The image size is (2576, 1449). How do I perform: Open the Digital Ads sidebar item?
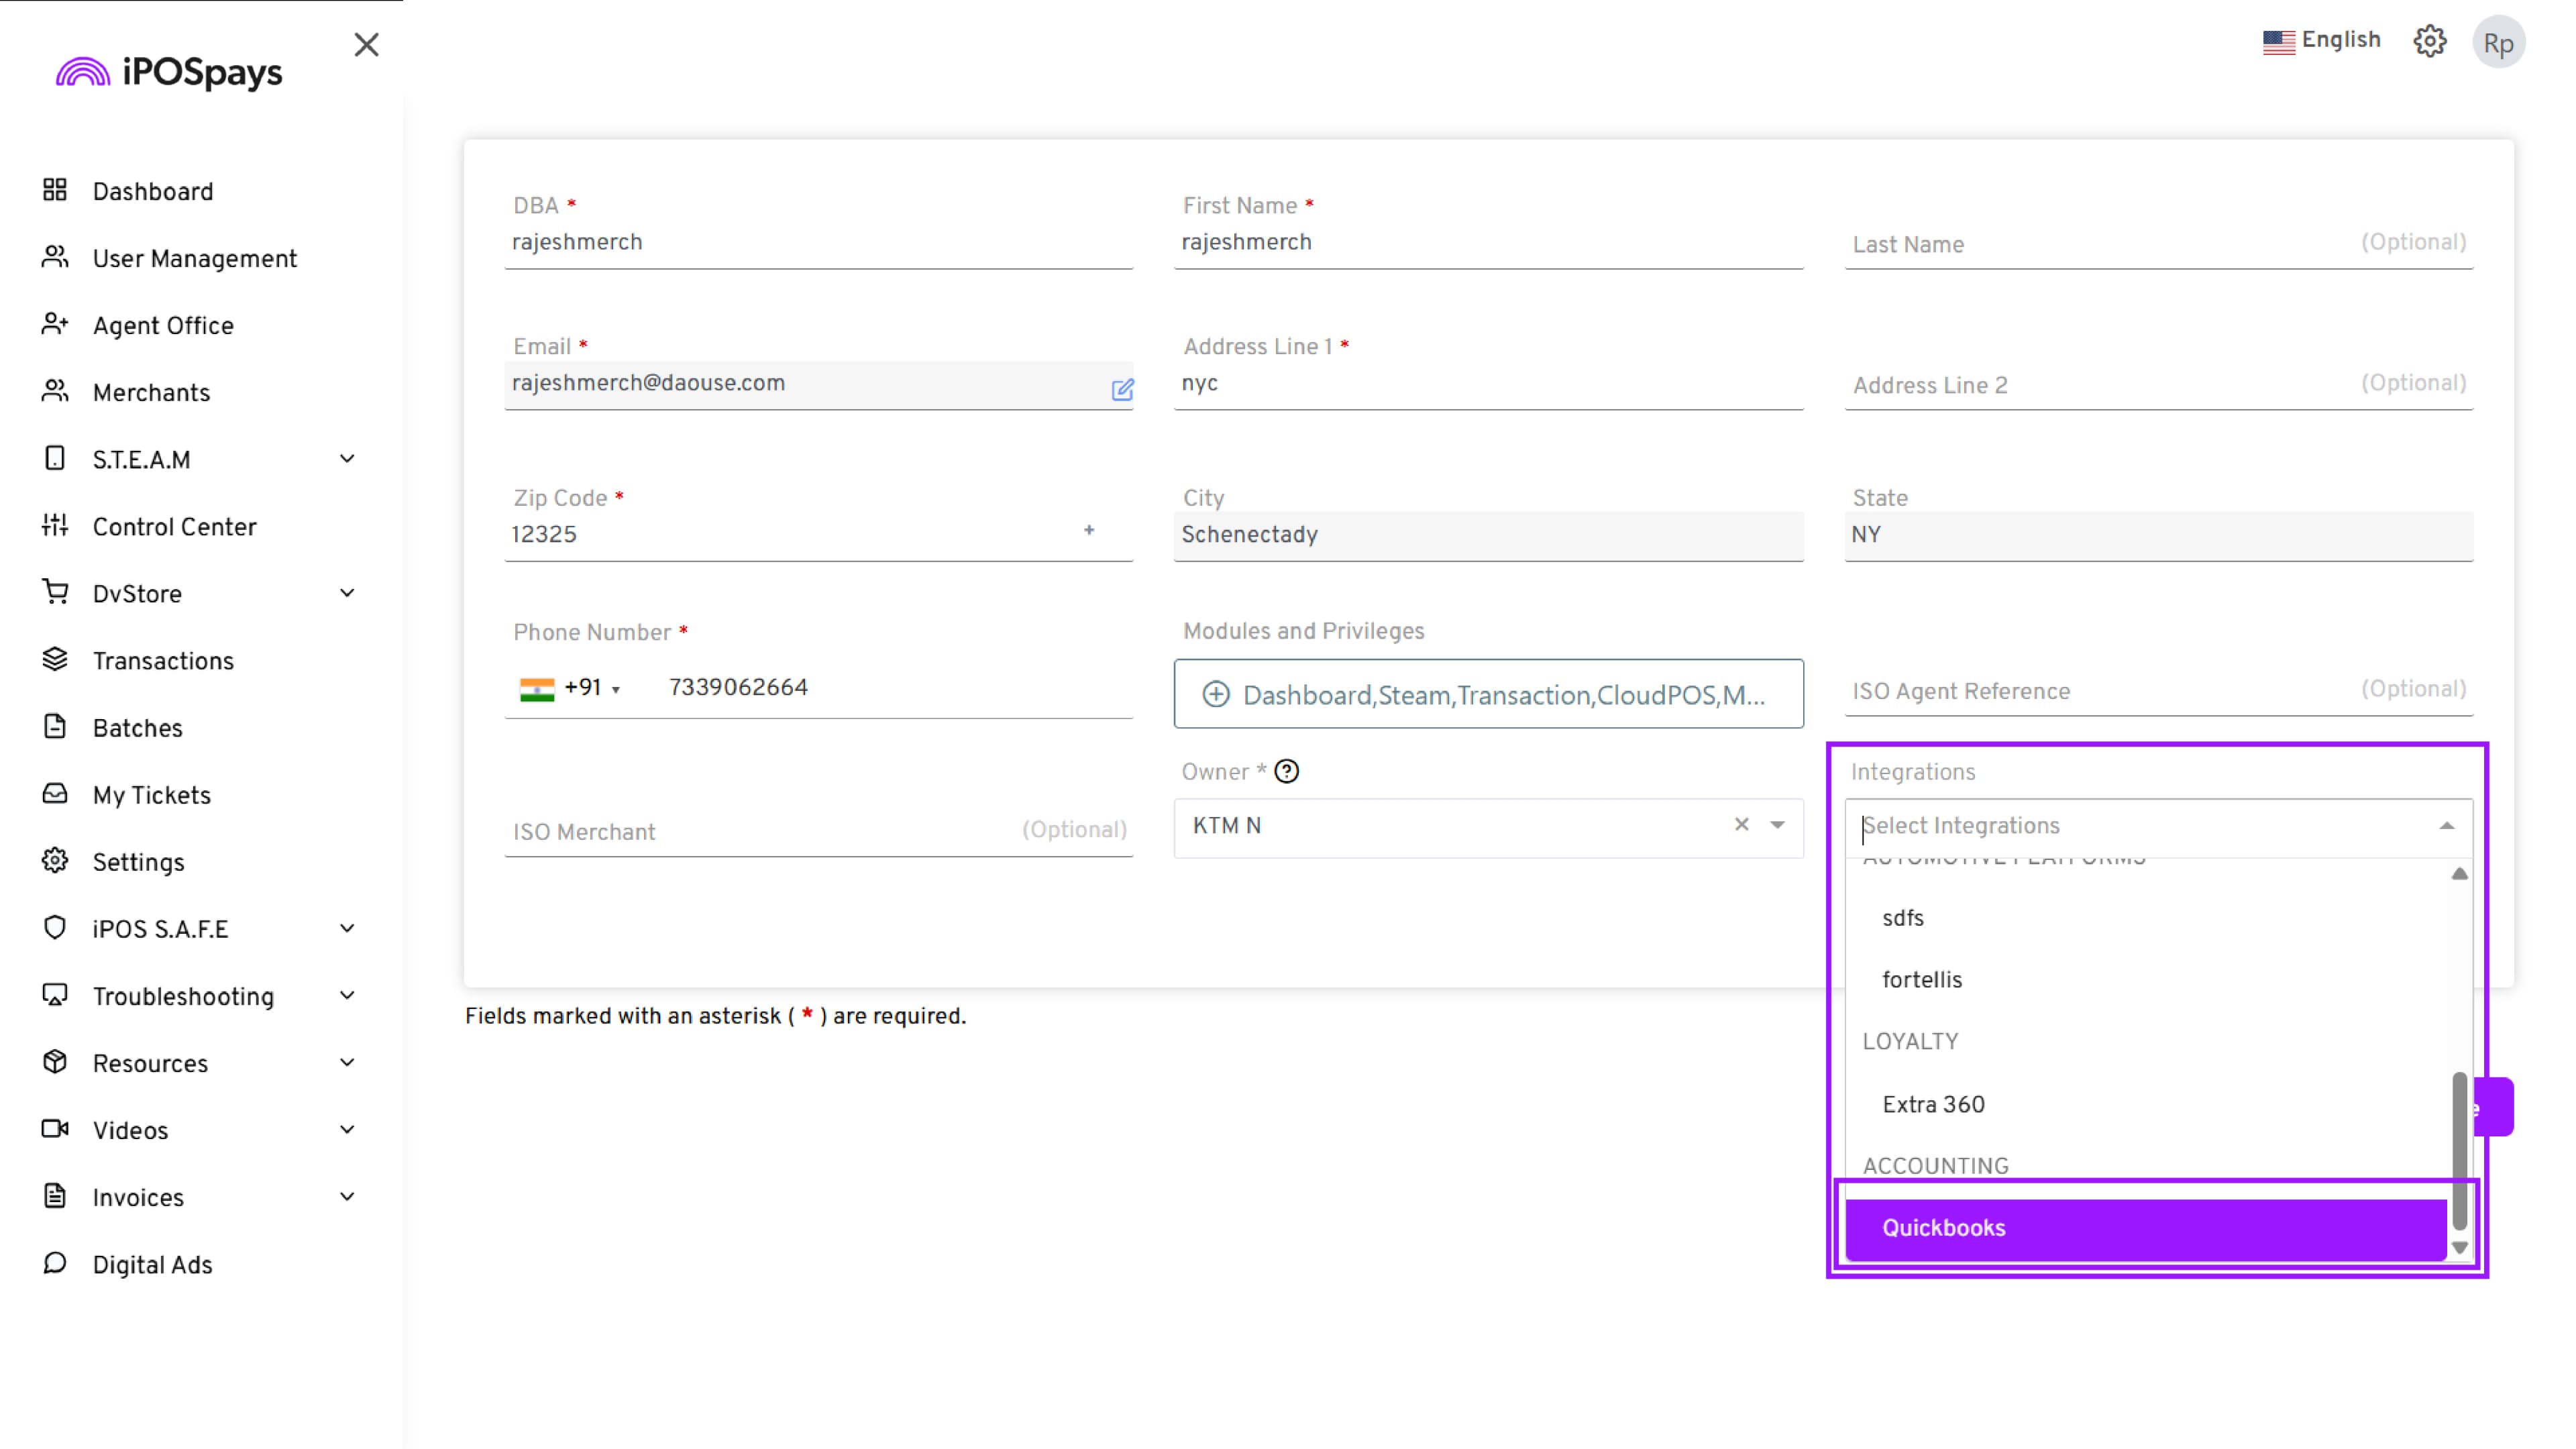152,1265
